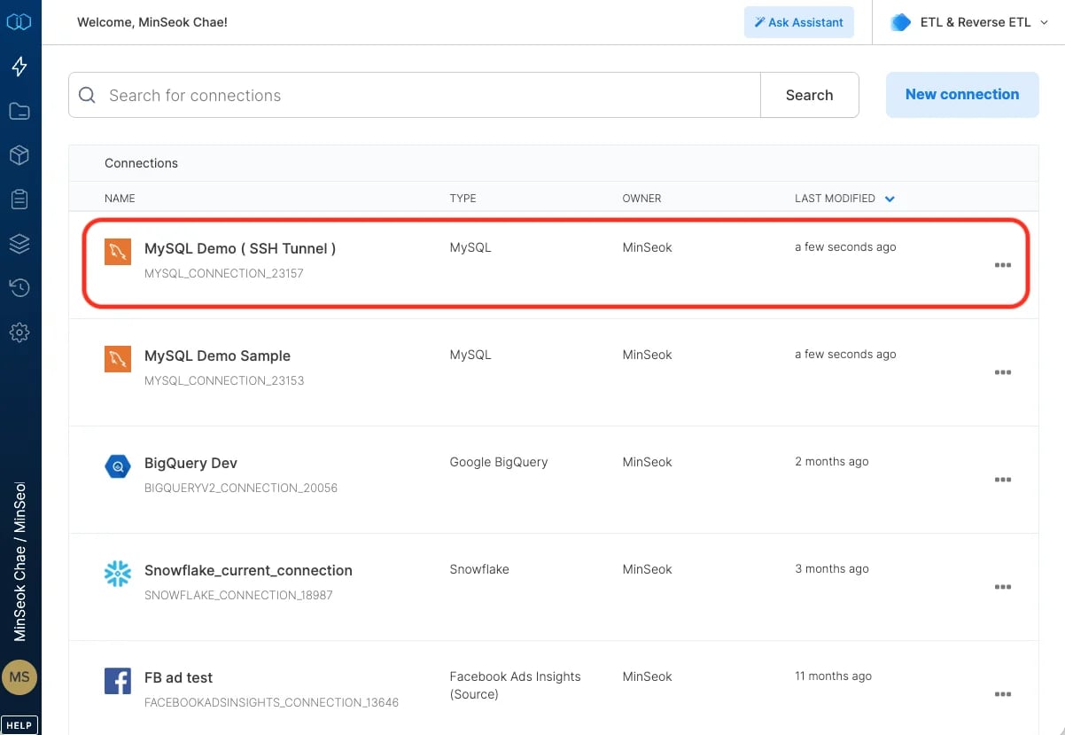The width and height of the screenshot is (1065, 735).
Task: Click the Search for connections field
Action: pos(415,95)
